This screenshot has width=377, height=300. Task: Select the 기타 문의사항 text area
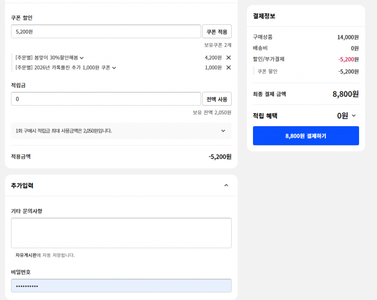121,233
